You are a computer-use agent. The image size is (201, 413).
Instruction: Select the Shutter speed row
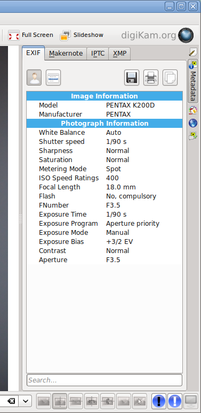pos(104,142)
